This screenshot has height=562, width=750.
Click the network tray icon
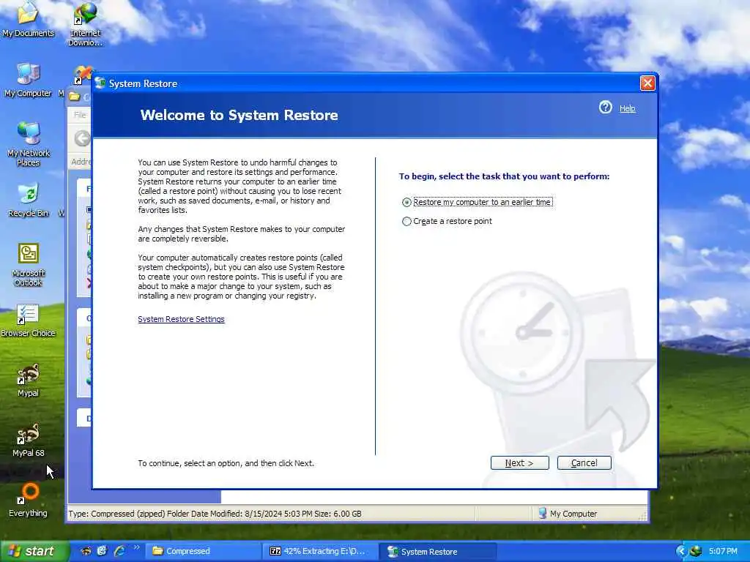coord(696,551)
